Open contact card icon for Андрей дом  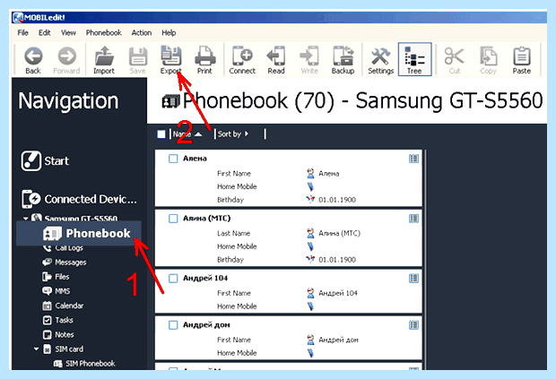[413, 325]
